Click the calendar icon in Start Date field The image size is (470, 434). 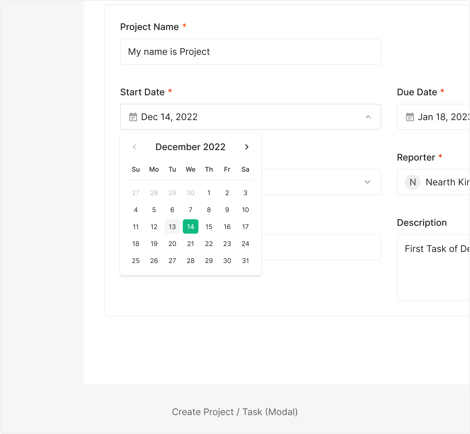pyautogui.click(x=133, y=117)
